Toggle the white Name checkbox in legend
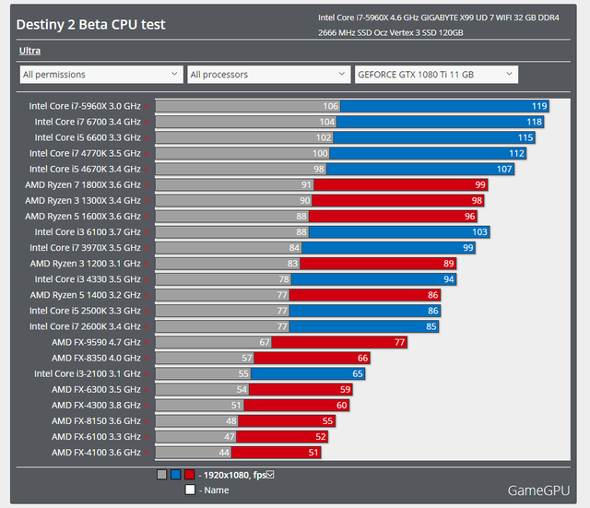Screen dimensions: 590x508 [190, 490]
